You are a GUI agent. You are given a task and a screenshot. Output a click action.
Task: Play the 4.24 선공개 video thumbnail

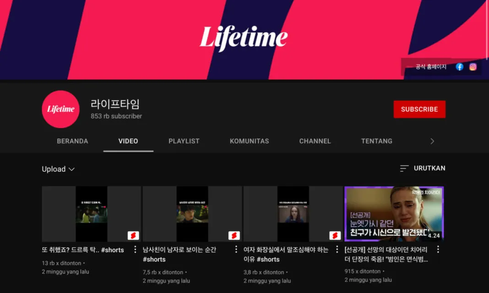coord(394,214)
